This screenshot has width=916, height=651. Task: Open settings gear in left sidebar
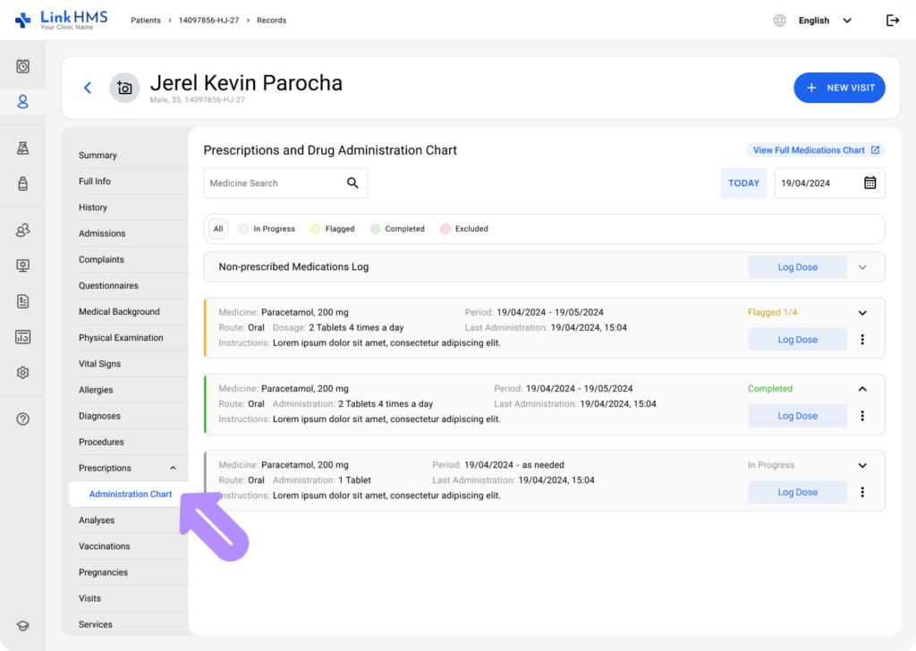pyautogui.click(x=23, y=373)
